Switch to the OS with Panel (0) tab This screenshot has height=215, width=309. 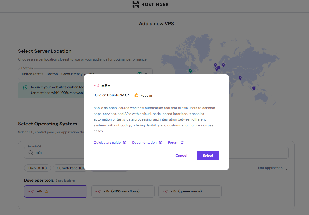[70, 168]
